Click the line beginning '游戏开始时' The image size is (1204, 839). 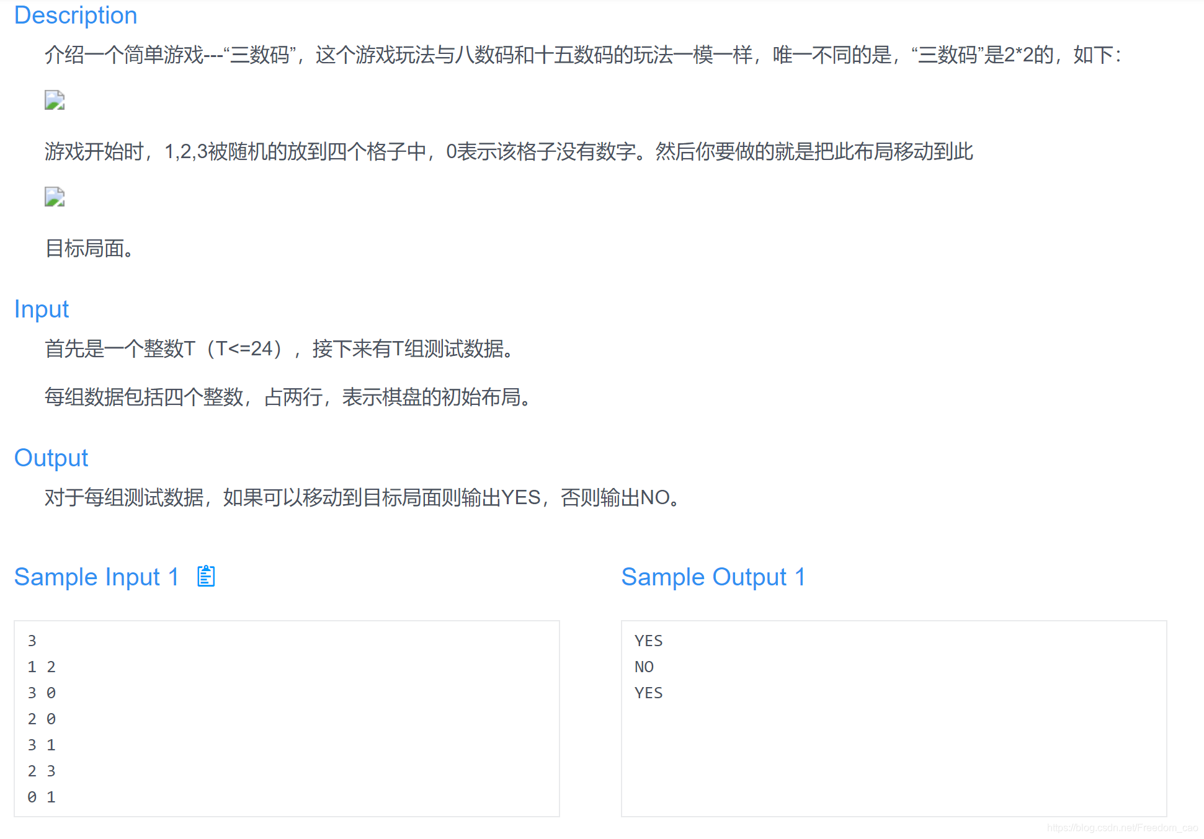coord(509,151)
